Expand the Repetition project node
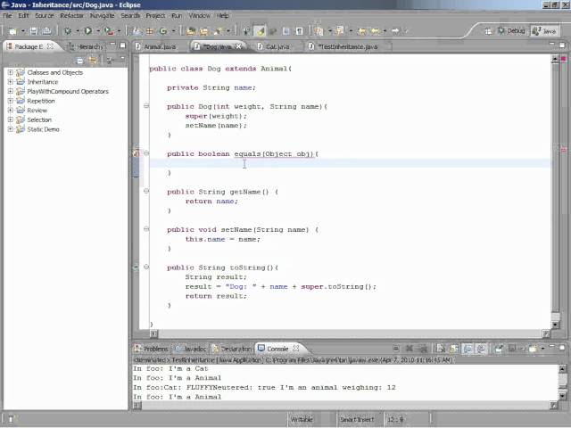This screenshot has width=571, height=428. tap(10, 101)
